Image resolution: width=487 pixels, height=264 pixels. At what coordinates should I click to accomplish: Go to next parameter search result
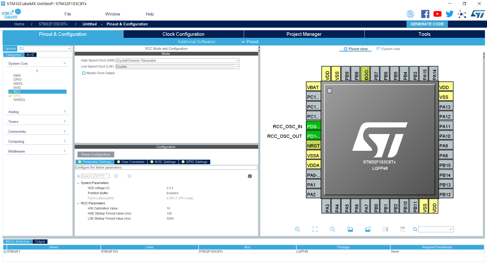pos(129,176)
